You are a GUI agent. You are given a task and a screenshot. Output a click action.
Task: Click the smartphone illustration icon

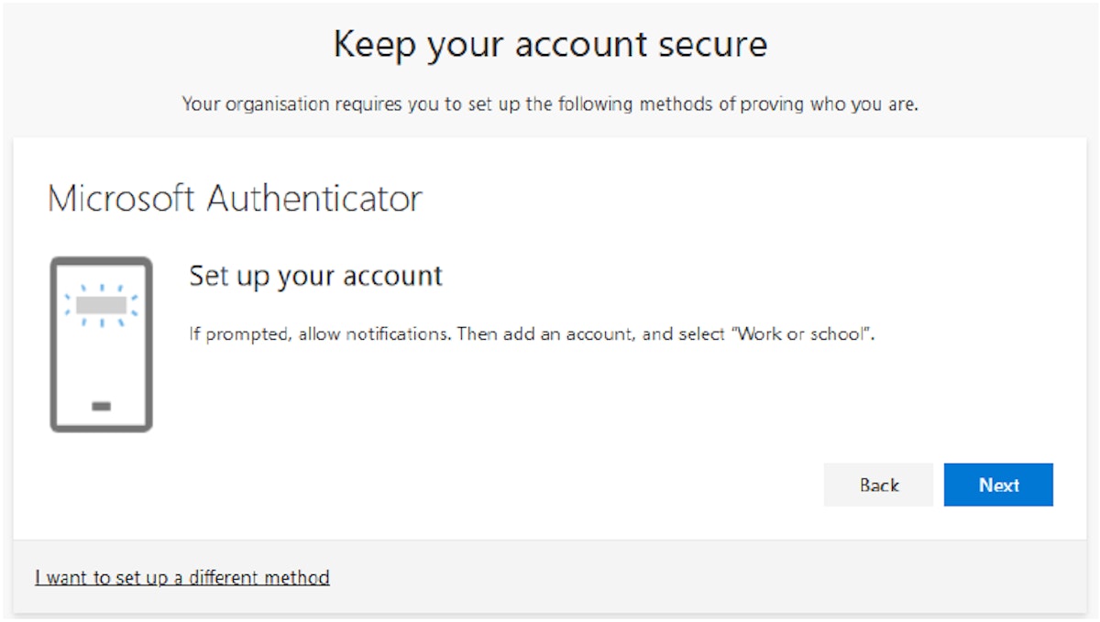coord(101,344)
